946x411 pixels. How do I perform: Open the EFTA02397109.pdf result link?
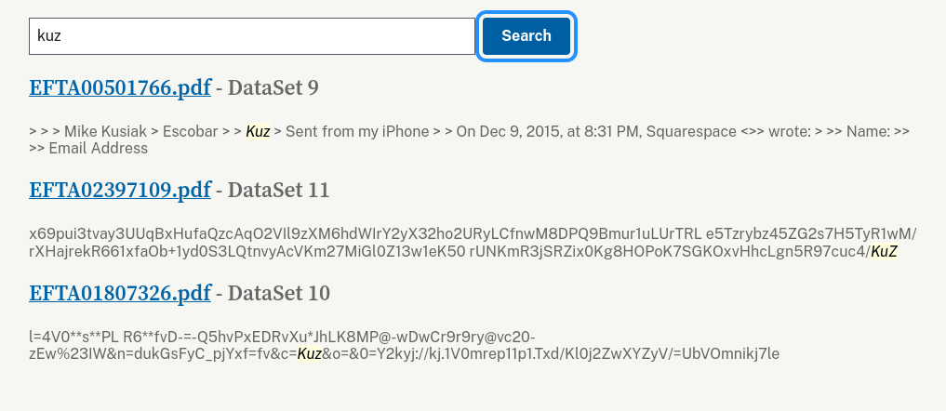pyautogui.click(x=120, y=191)
